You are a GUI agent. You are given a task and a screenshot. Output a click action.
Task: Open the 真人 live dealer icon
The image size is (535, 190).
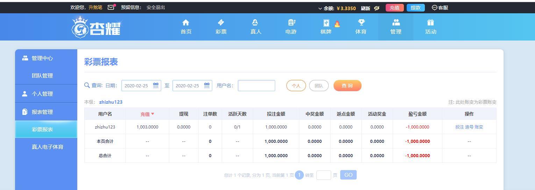pyautogui.click(x=255, y=23)
